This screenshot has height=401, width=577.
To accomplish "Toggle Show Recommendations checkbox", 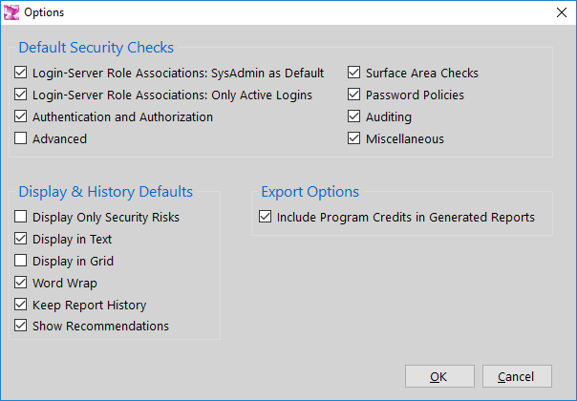I will coord(21,326).
